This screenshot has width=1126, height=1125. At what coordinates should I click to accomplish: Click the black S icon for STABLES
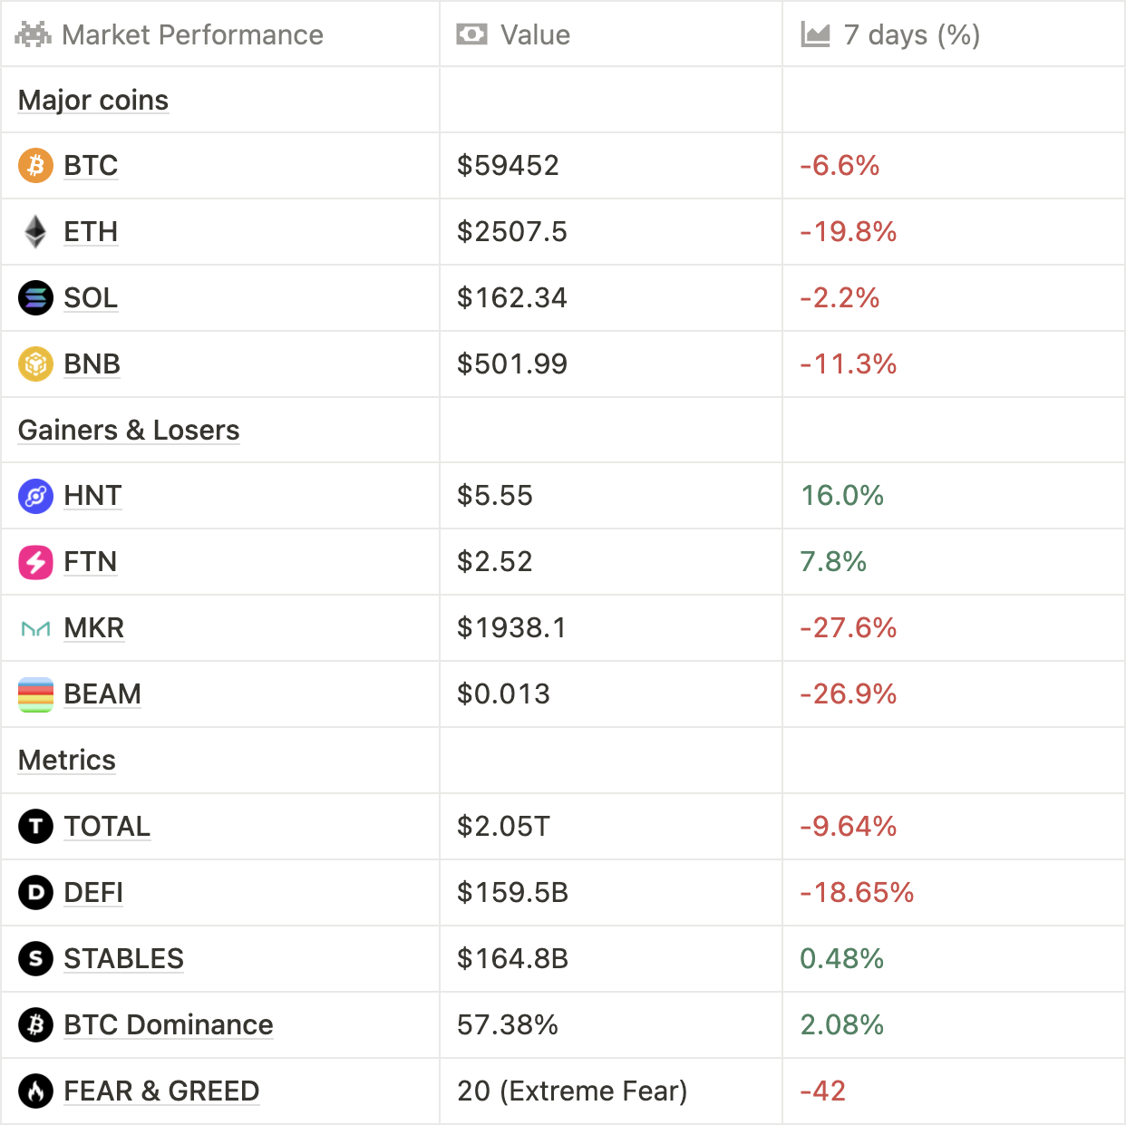click(35, 959)
